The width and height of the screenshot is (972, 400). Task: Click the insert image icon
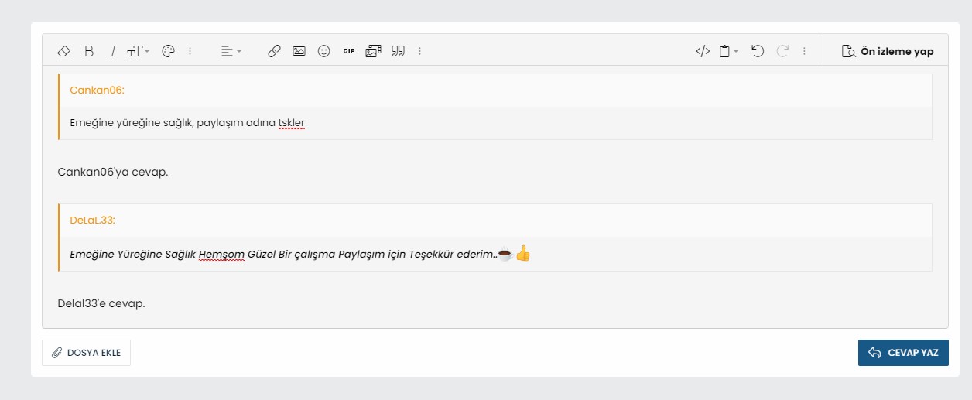(299, 51)
